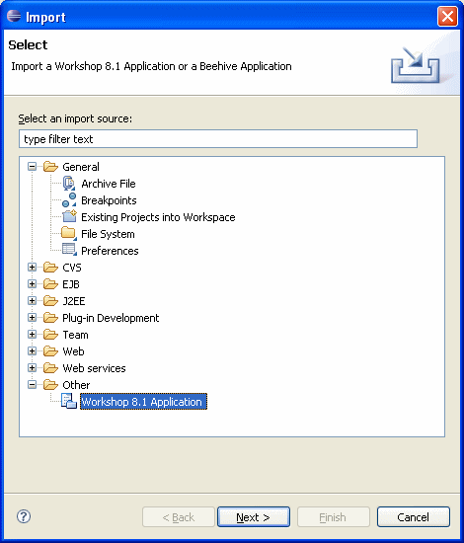The height and width of the screenshot is (543, 464).
Task: Click the Eclipse icon in title bar
Action: click(x=14, y=16)
